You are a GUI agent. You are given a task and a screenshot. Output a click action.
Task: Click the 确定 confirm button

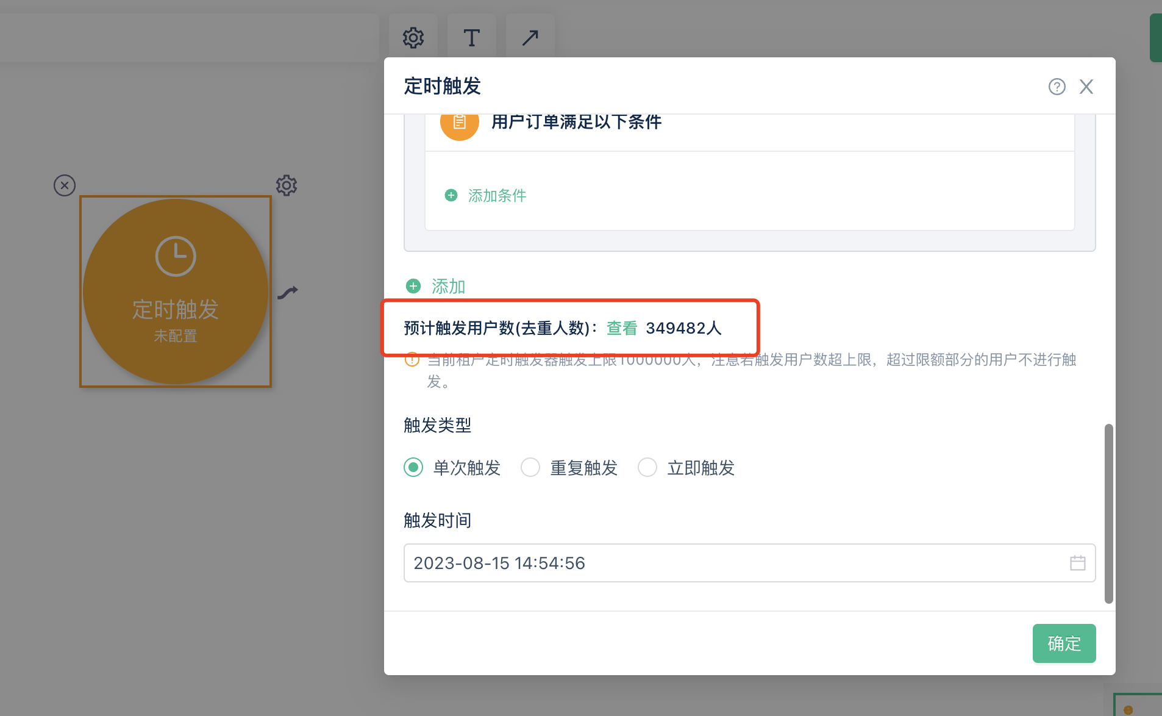[x=1064, y=643]
